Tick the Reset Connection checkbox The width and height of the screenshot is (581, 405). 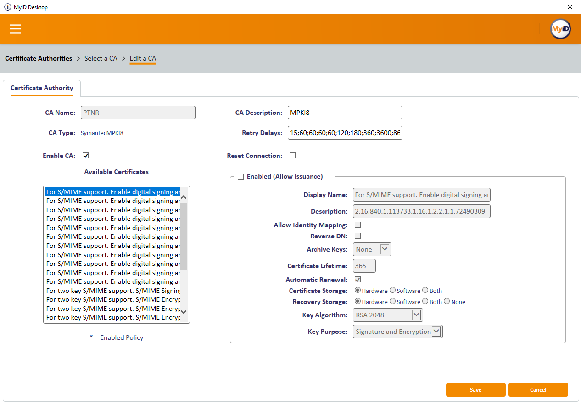pyautogui.click(x=292, y=156)
